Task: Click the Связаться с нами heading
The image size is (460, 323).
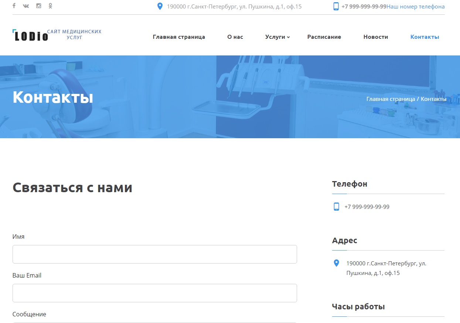Action: pos(72,187)
